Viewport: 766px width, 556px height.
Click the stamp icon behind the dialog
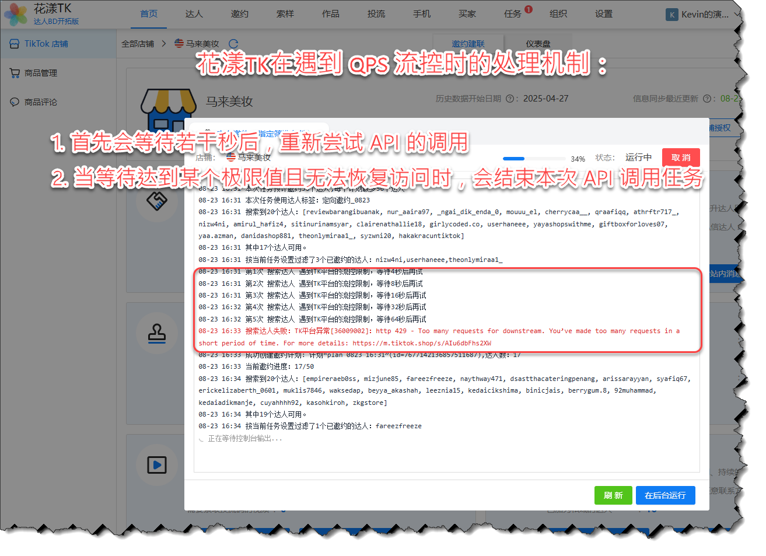click(157, 334)
